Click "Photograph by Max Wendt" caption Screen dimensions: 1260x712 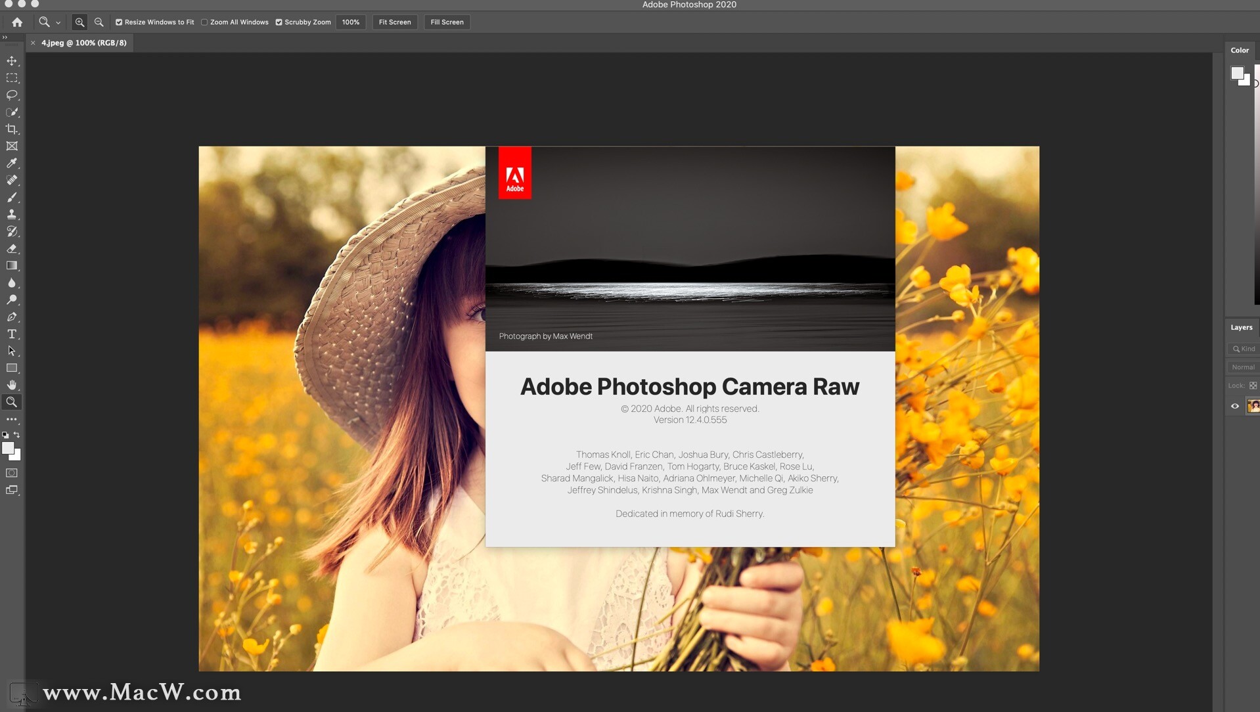(545, 336)
